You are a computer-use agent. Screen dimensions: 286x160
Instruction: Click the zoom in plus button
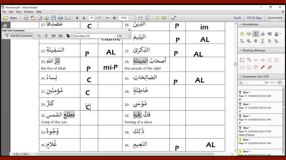click(114, 18)
